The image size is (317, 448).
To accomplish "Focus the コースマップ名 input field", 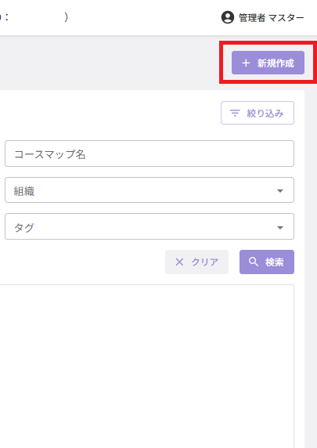I will point(149,154).
